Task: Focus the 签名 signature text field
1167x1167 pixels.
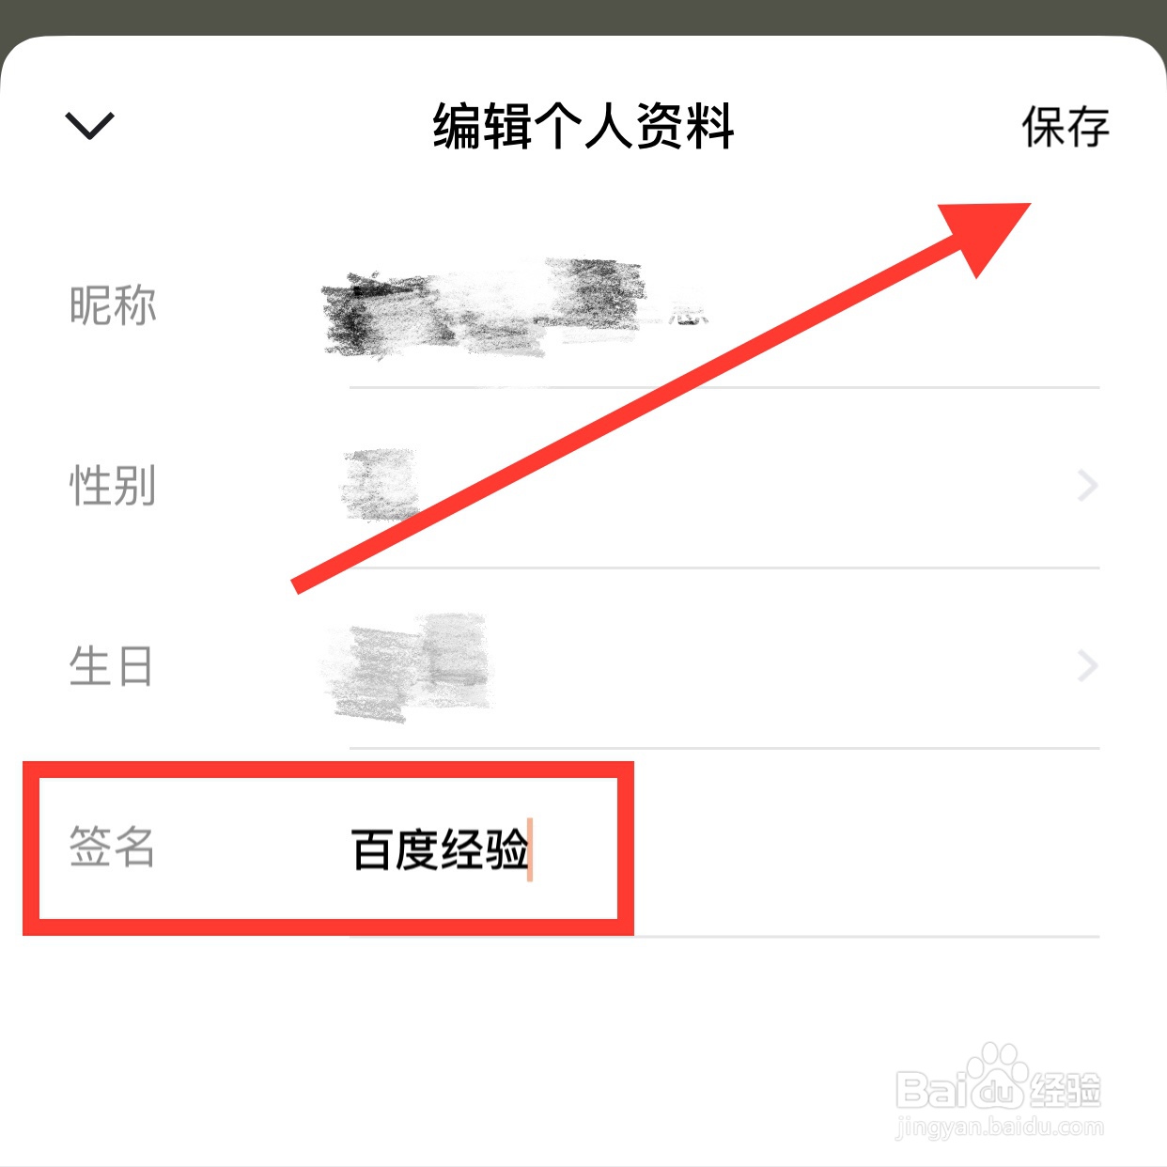Action: (x=724, y=848)
